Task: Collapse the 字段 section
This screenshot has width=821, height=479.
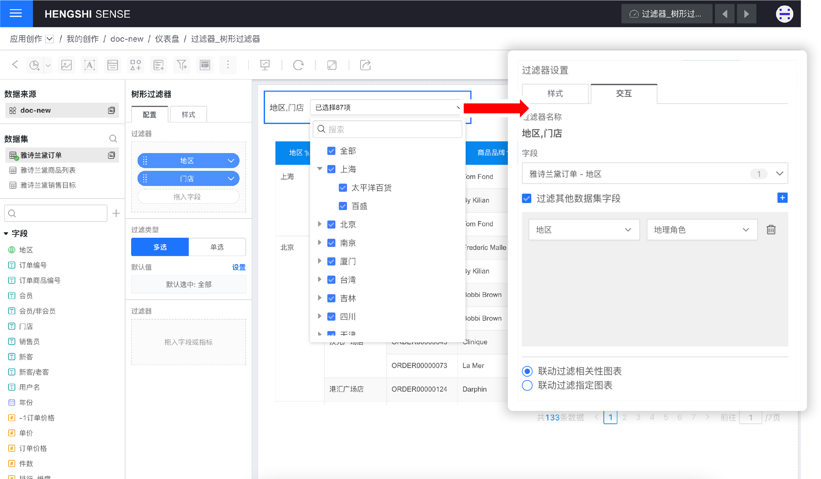Action: click(6, 234)
